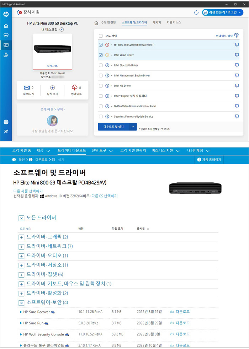Click the download icon for Intel WLAN Driver
This screenshot has width=249, height=349.
(x=237, y=55)
